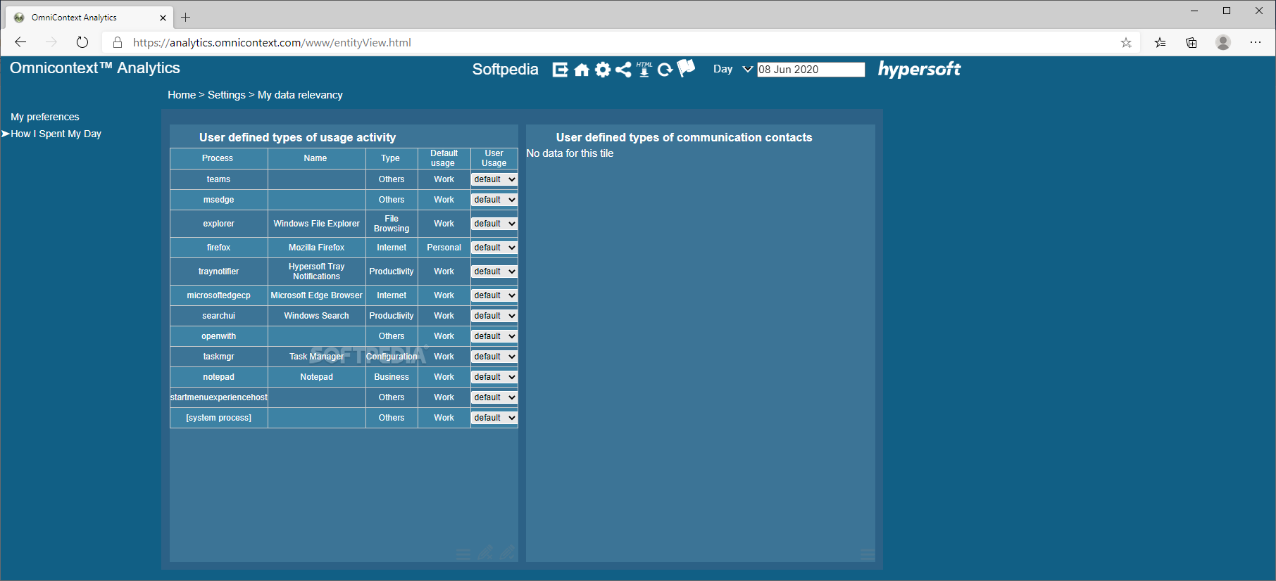This screenshot has width=1276, height=581.
Task: Open User Usage dropdown for msedge
Action: click(494, 200)
